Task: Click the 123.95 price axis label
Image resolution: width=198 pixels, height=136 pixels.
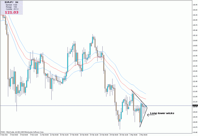Action: 195,56
